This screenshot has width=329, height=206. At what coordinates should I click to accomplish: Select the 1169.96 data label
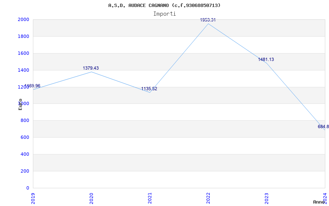(32, 86)
